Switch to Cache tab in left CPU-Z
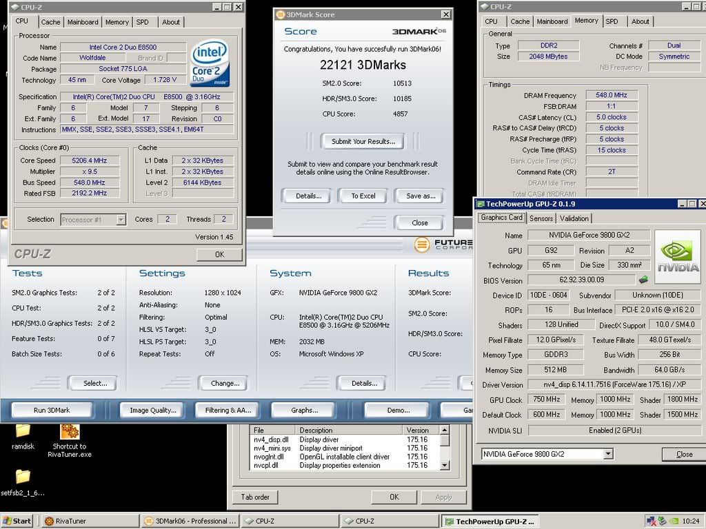This screenshot has height=529, width=706. pyautogui.click(x=50, y=22)
